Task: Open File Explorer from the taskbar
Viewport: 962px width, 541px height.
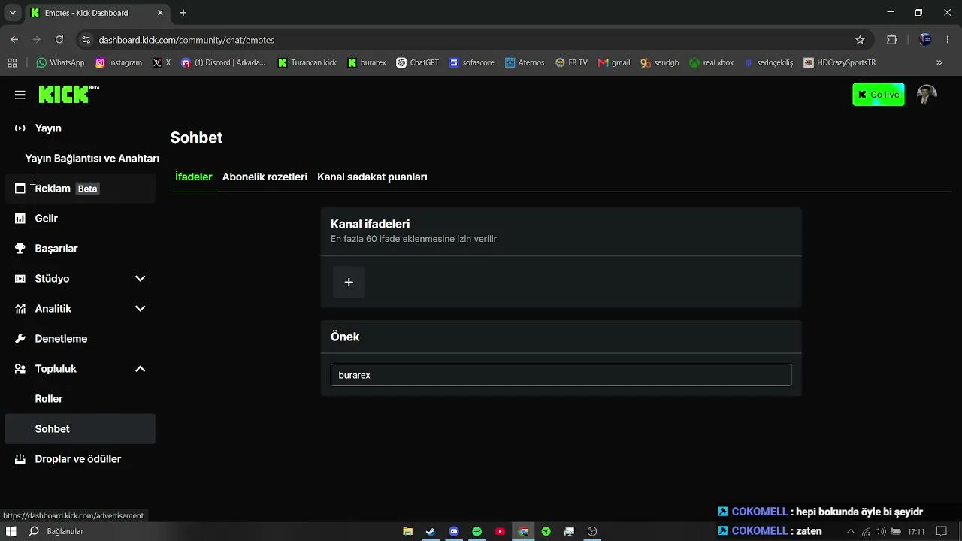Action: (407, 531)
